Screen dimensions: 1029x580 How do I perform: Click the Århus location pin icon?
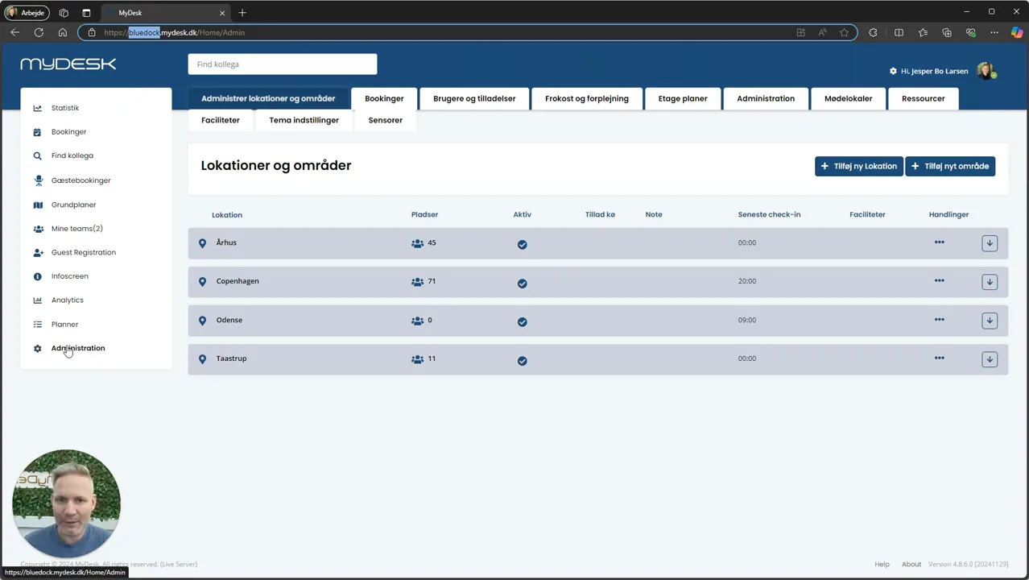[202, 243]
